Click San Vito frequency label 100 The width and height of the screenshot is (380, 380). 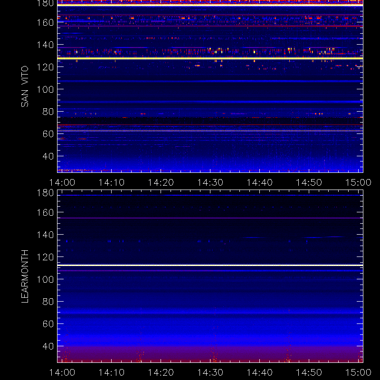pyautogui.click(x=45, y=89)
